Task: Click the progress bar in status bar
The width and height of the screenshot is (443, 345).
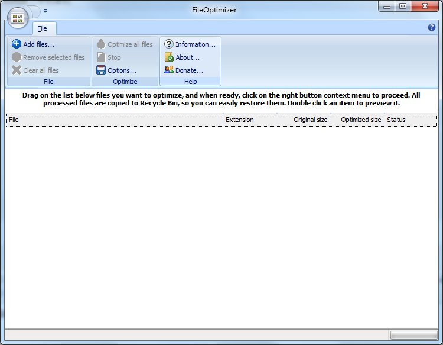Action: [414, 336]
